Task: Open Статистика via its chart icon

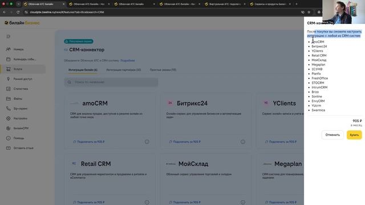Action: coord(8,89)
